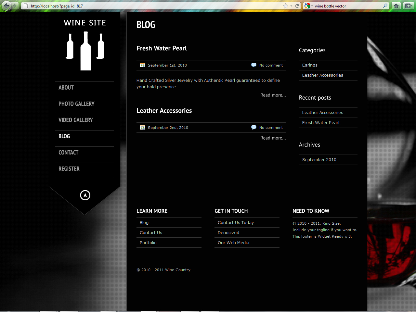Screen dimensions: 416x312
Task: Open the September 2010 archive
Action: pos(319,160)
